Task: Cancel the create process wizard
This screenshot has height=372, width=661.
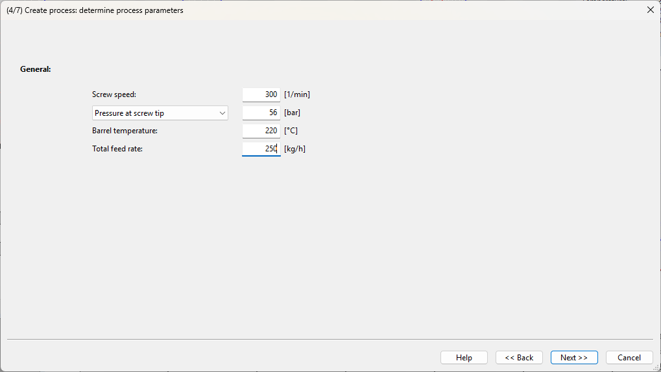Action: click(x=629, y=358)
